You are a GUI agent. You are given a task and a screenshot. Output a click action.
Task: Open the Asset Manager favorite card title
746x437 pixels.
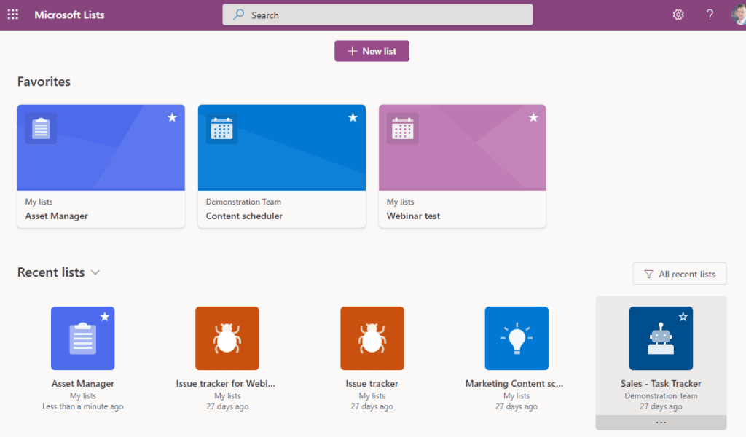56,216
